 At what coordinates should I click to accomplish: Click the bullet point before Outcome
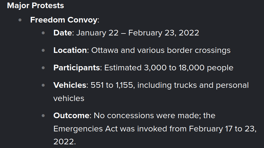(x=43, y=116)
